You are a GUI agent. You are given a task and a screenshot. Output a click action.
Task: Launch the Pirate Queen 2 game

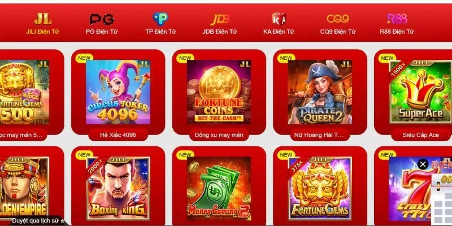point(320,92)
